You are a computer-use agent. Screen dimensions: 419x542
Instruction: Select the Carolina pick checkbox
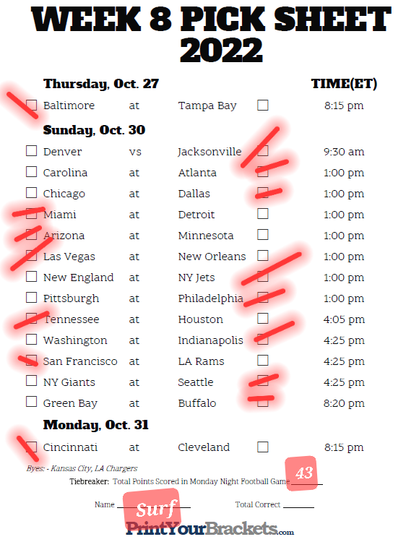32,172
